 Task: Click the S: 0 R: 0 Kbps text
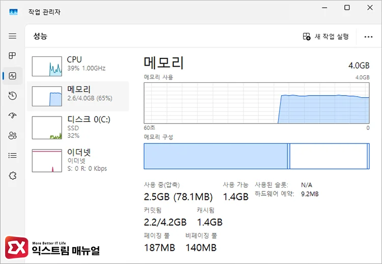coord(87,168)
